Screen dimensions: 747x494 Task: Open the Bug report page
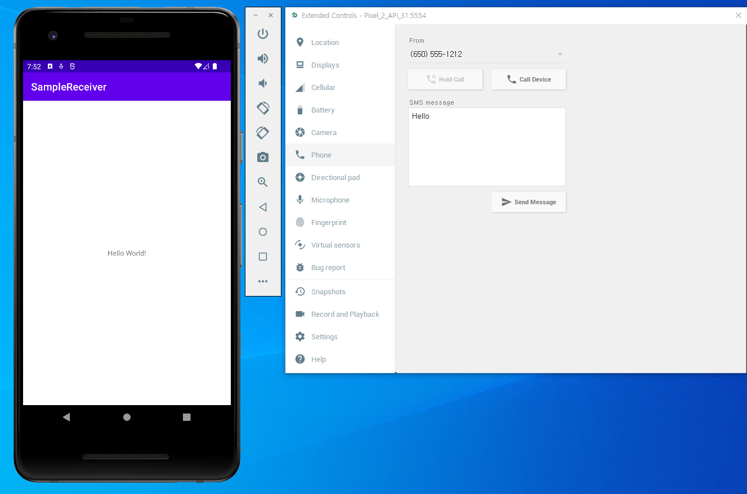[x=340, y=267]
